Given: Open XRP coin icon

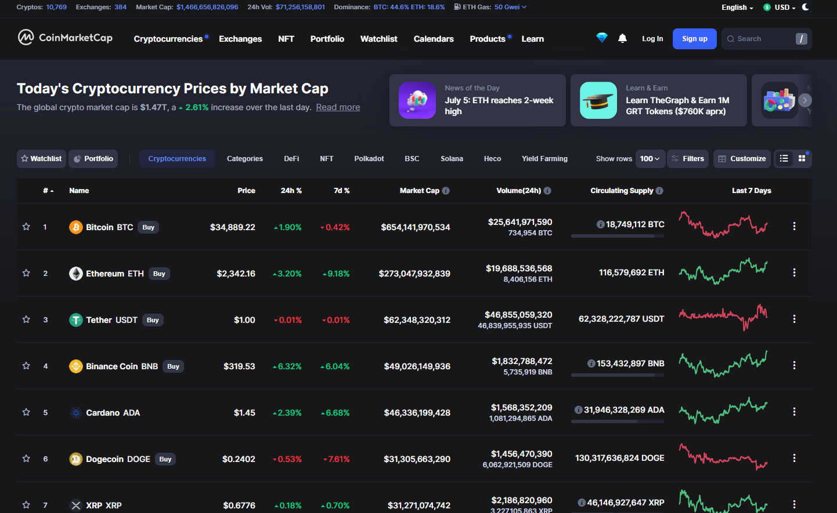Looking at the screenshot, I should click(x=76, y=505).
